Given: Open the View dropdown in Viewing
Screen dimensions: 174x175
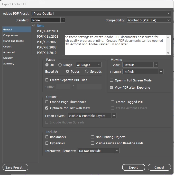Looking at the screenshot, I should pyautogui.click(x=140, y=65).
